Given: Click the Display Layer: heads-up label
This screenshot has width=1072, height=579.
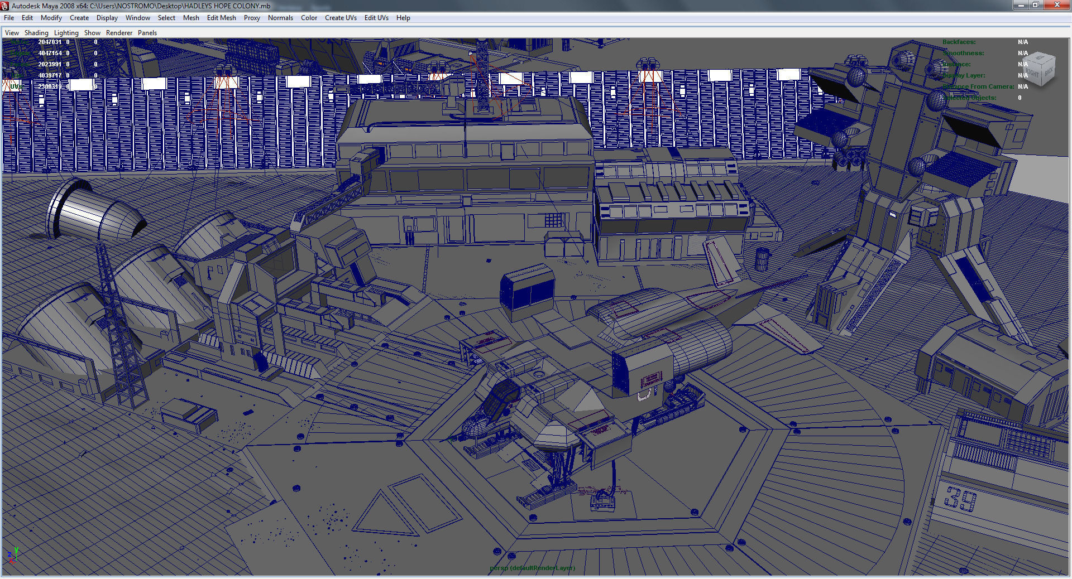Looking at the screenshot, I should tap(964, 75).
